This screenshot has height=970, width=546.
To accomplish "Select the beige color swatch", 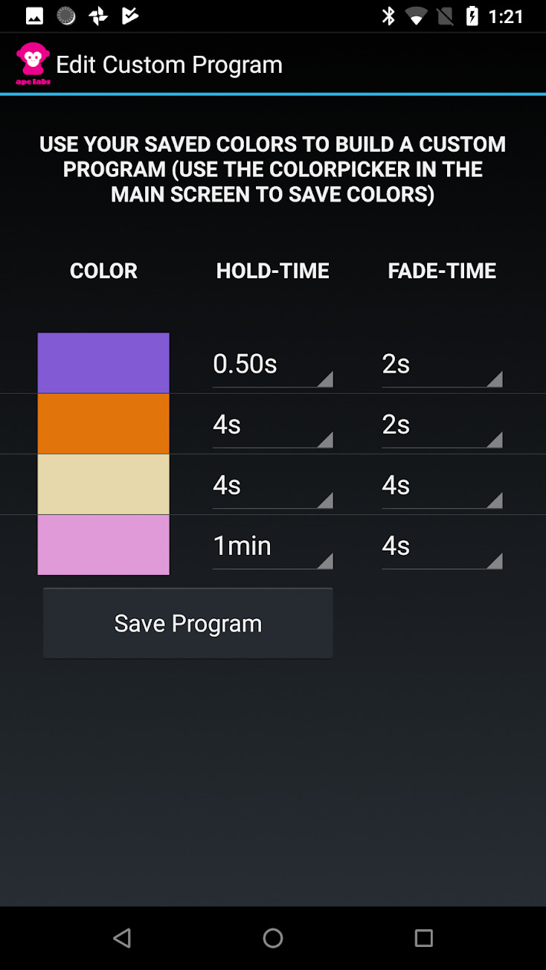I will coord(103,484).
